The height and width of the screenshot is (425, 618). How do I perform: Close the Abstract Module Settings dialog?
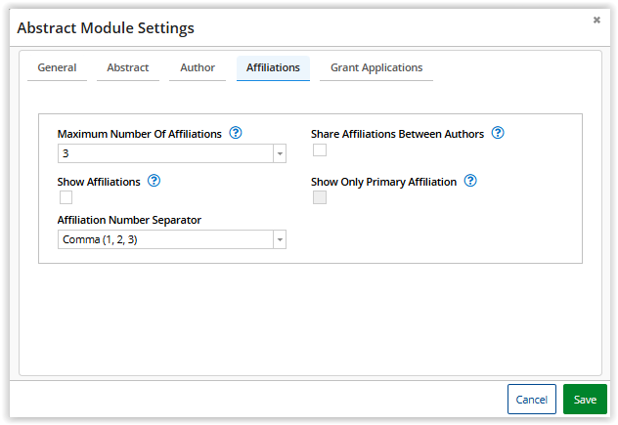coord(596,20)
